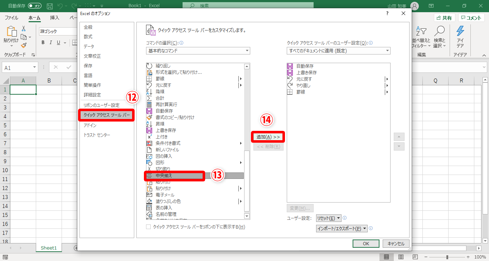Select 電子メール in the command list
The width and height of the screenshot is (489, 261).
(x=195, y=195)
